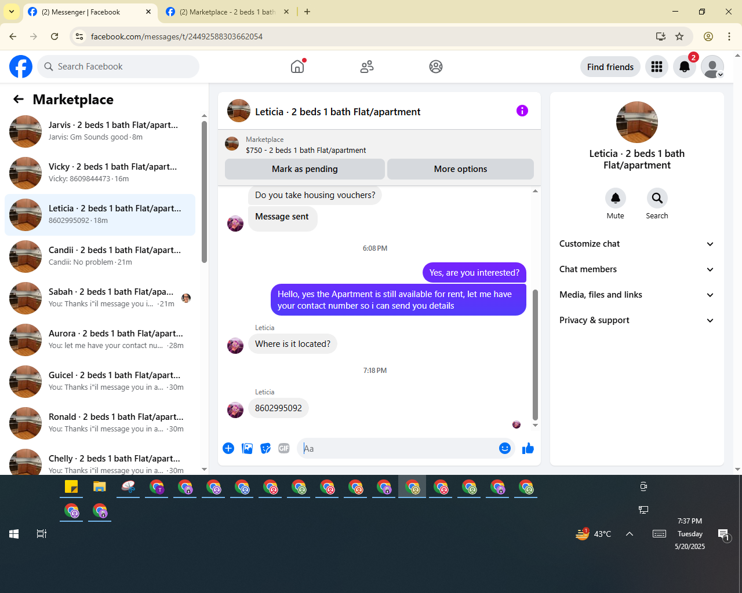
Task: Navigate back in the browser
Action: [13, 36]
